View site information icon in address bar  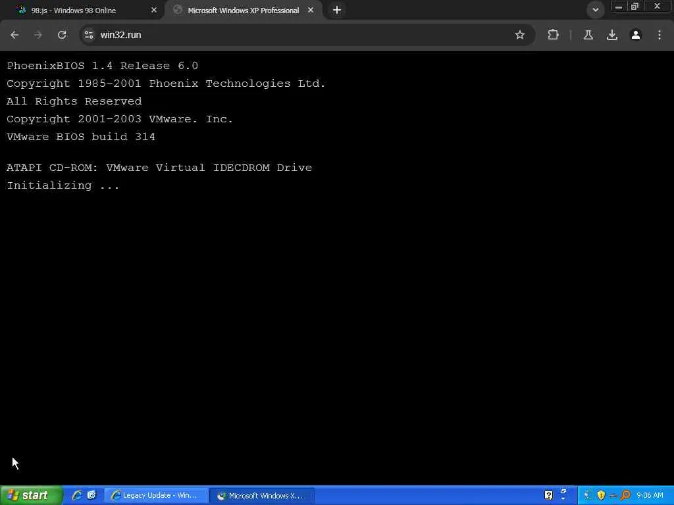click(x=89, y=35)
